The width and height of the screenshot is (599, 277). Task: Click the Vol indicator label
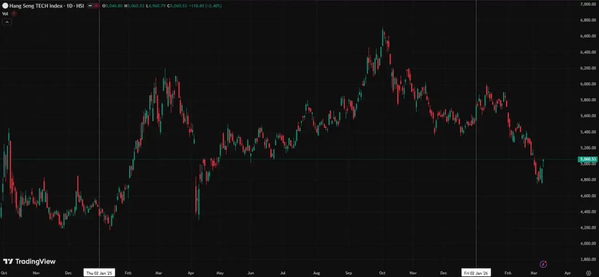[x=5, y=14]
